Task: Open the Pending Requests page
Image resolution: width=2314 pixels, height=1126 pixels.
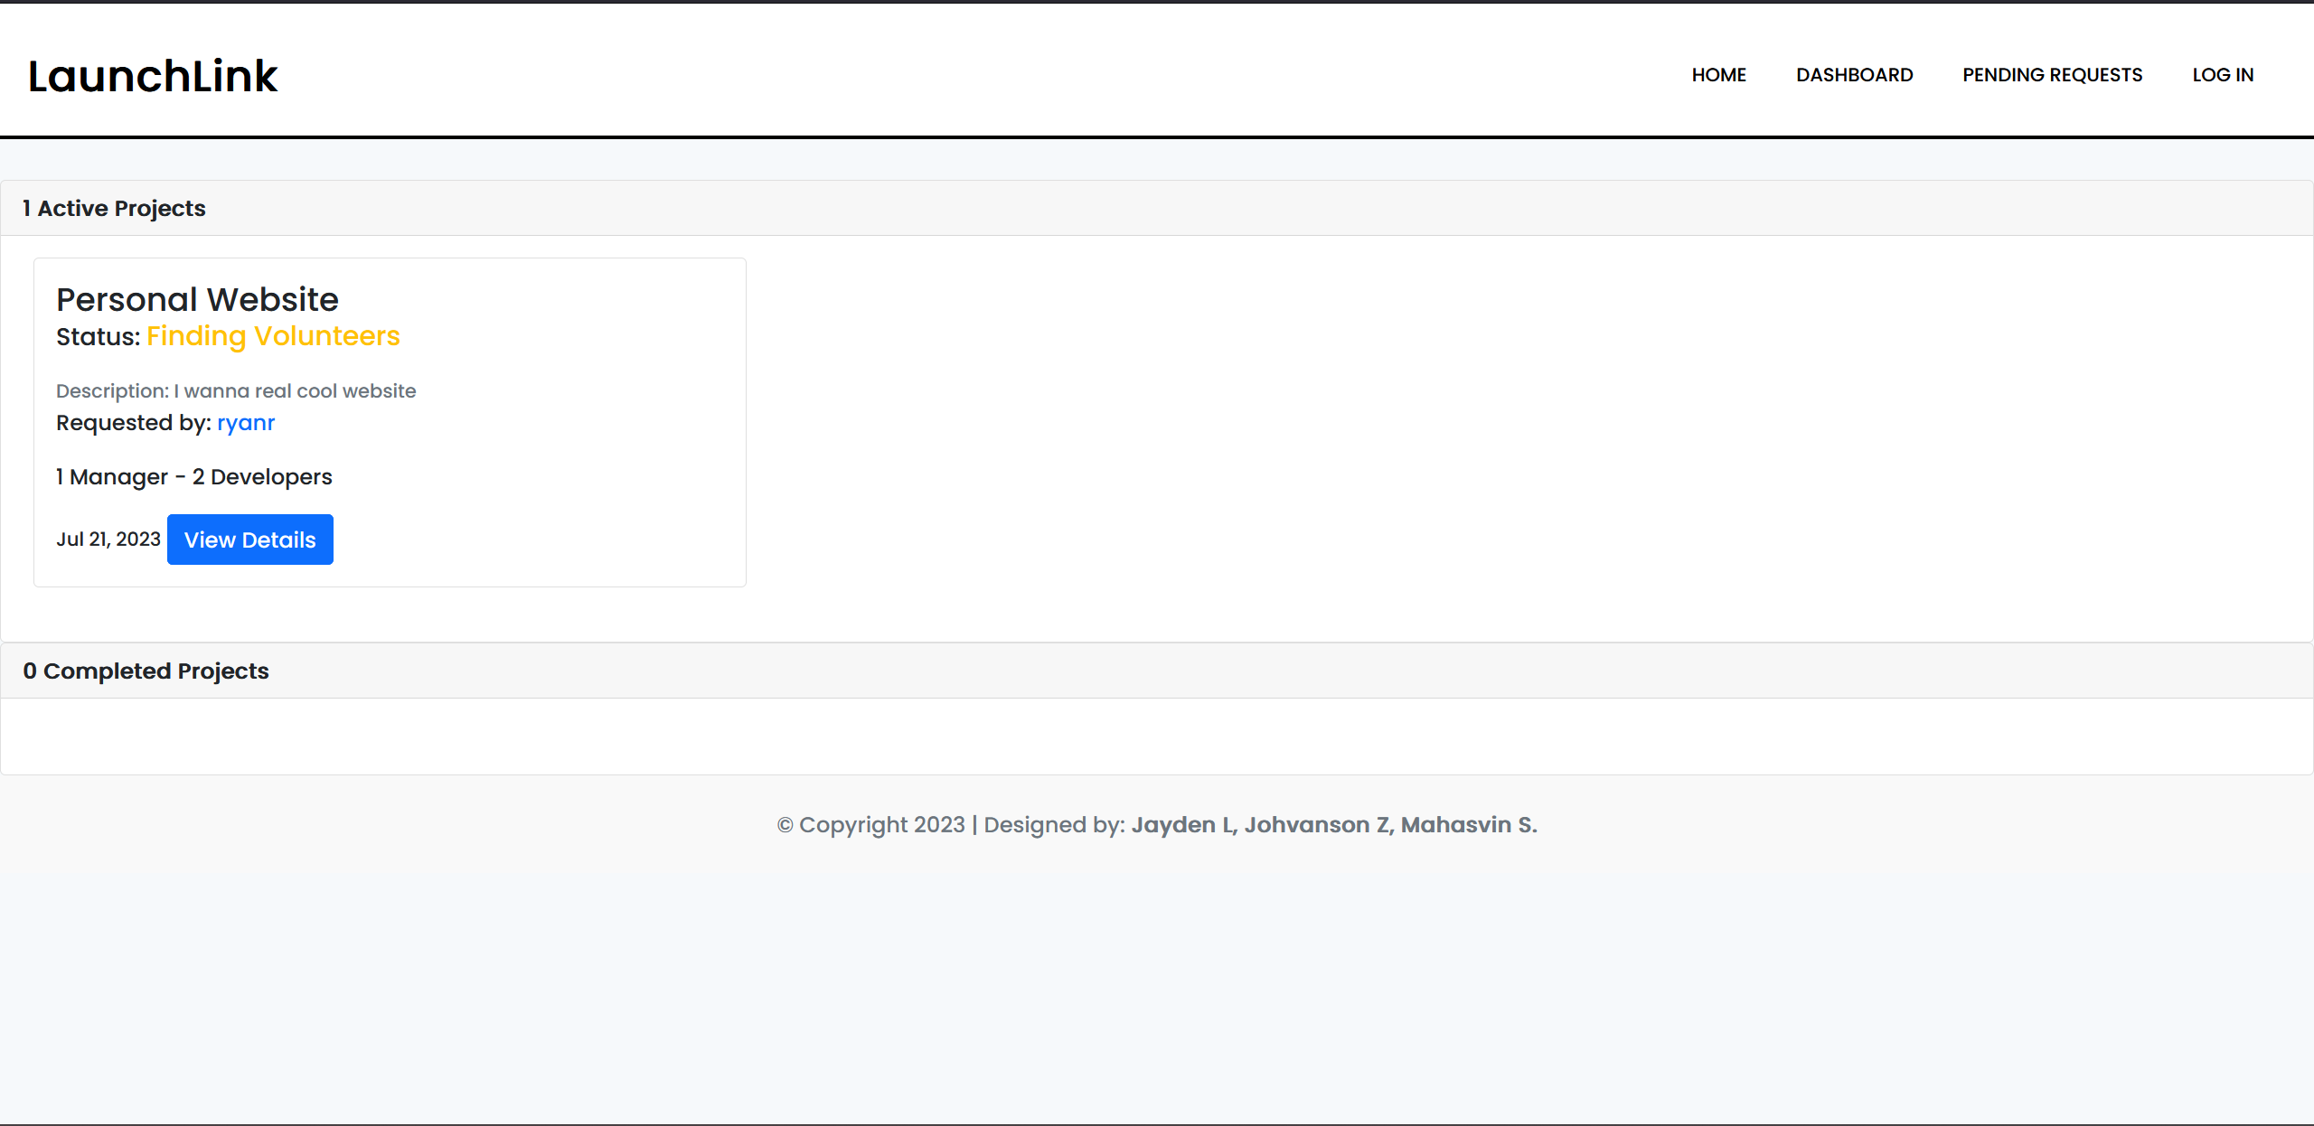Action: [2052, 75]
